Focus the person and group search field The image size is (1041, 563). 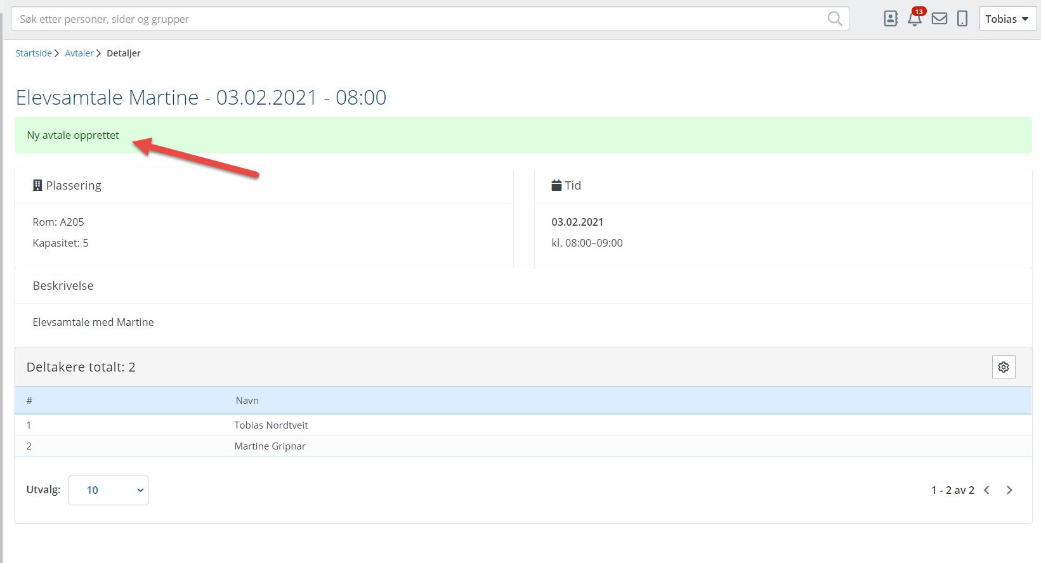click(419, 19)
